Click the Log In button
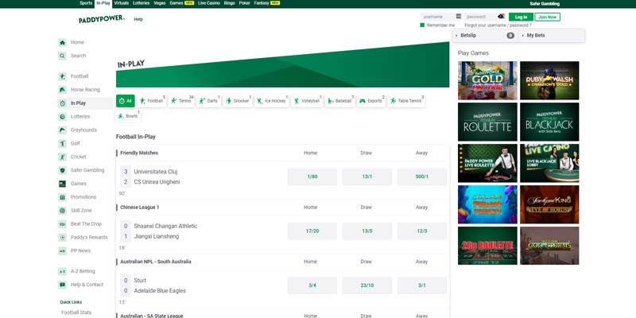This screenshot has height=318, width=636. coord(521,17)
